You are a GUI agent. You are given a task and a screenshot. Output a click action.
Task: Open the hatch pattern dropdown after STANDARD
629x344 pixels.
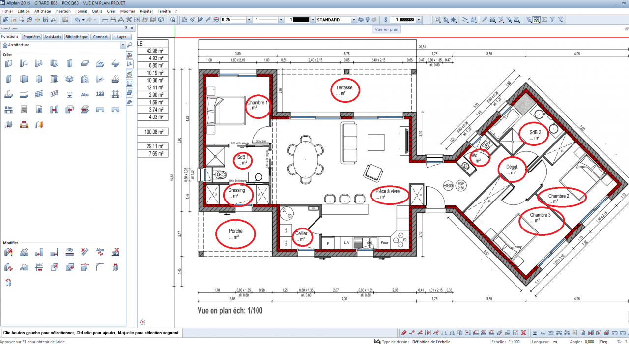point(419,20)
